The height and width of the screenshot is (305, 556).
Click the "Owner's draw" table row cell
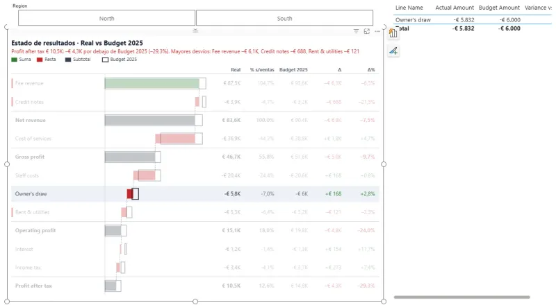pyautogui.click(x=413, y=20)
